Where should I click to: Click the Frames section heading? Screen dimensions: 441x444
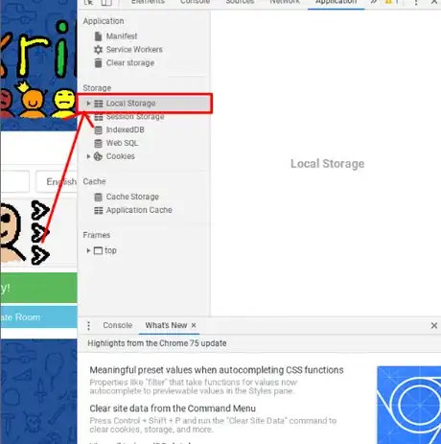pyautogui.click(x=96, y=235)
